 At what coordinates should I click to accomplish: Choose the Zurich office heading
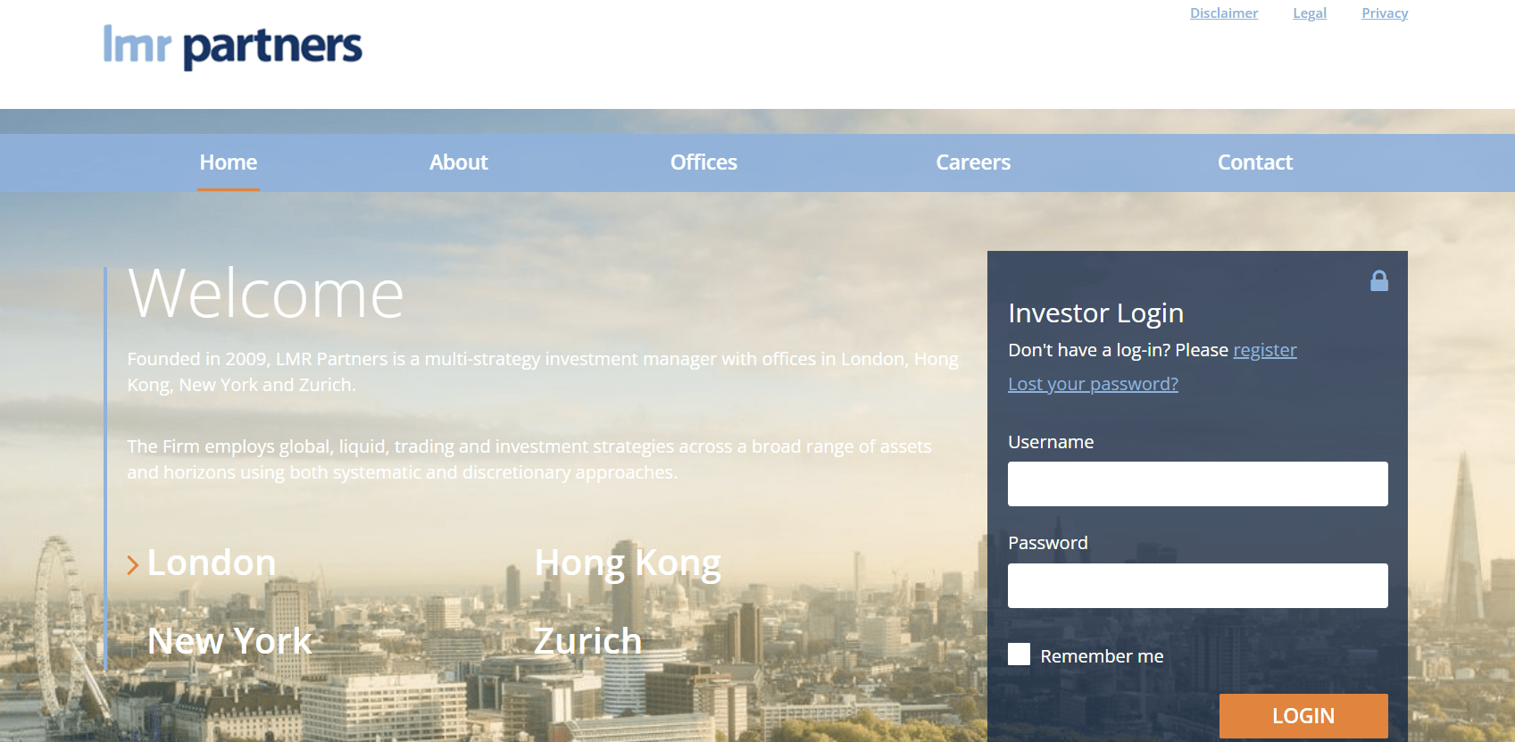coord(587,641)
